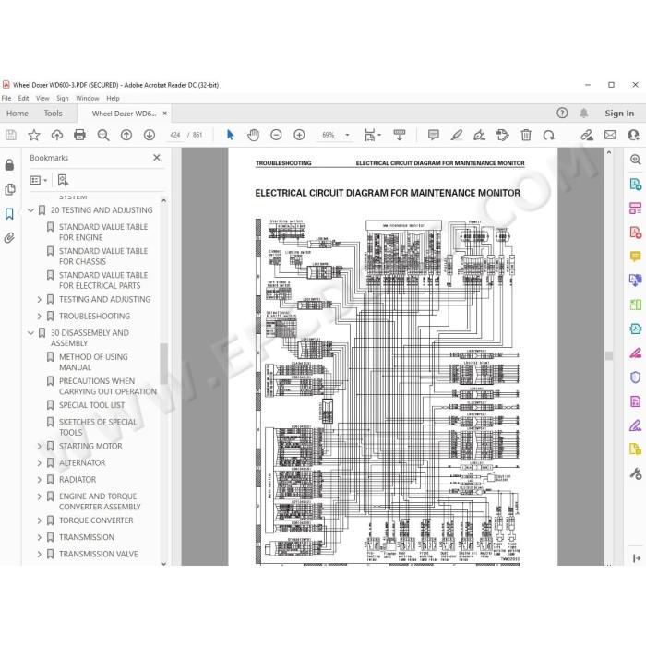This screenshot has width=646, height=646.
Task: Add a new bookmark icon
Action: coord(63,180)
